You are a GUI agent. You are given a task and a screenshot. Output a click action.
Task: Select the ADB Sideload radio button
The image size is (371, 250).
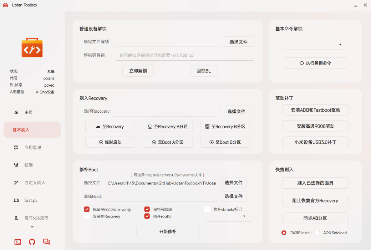[x=317, y=233]
